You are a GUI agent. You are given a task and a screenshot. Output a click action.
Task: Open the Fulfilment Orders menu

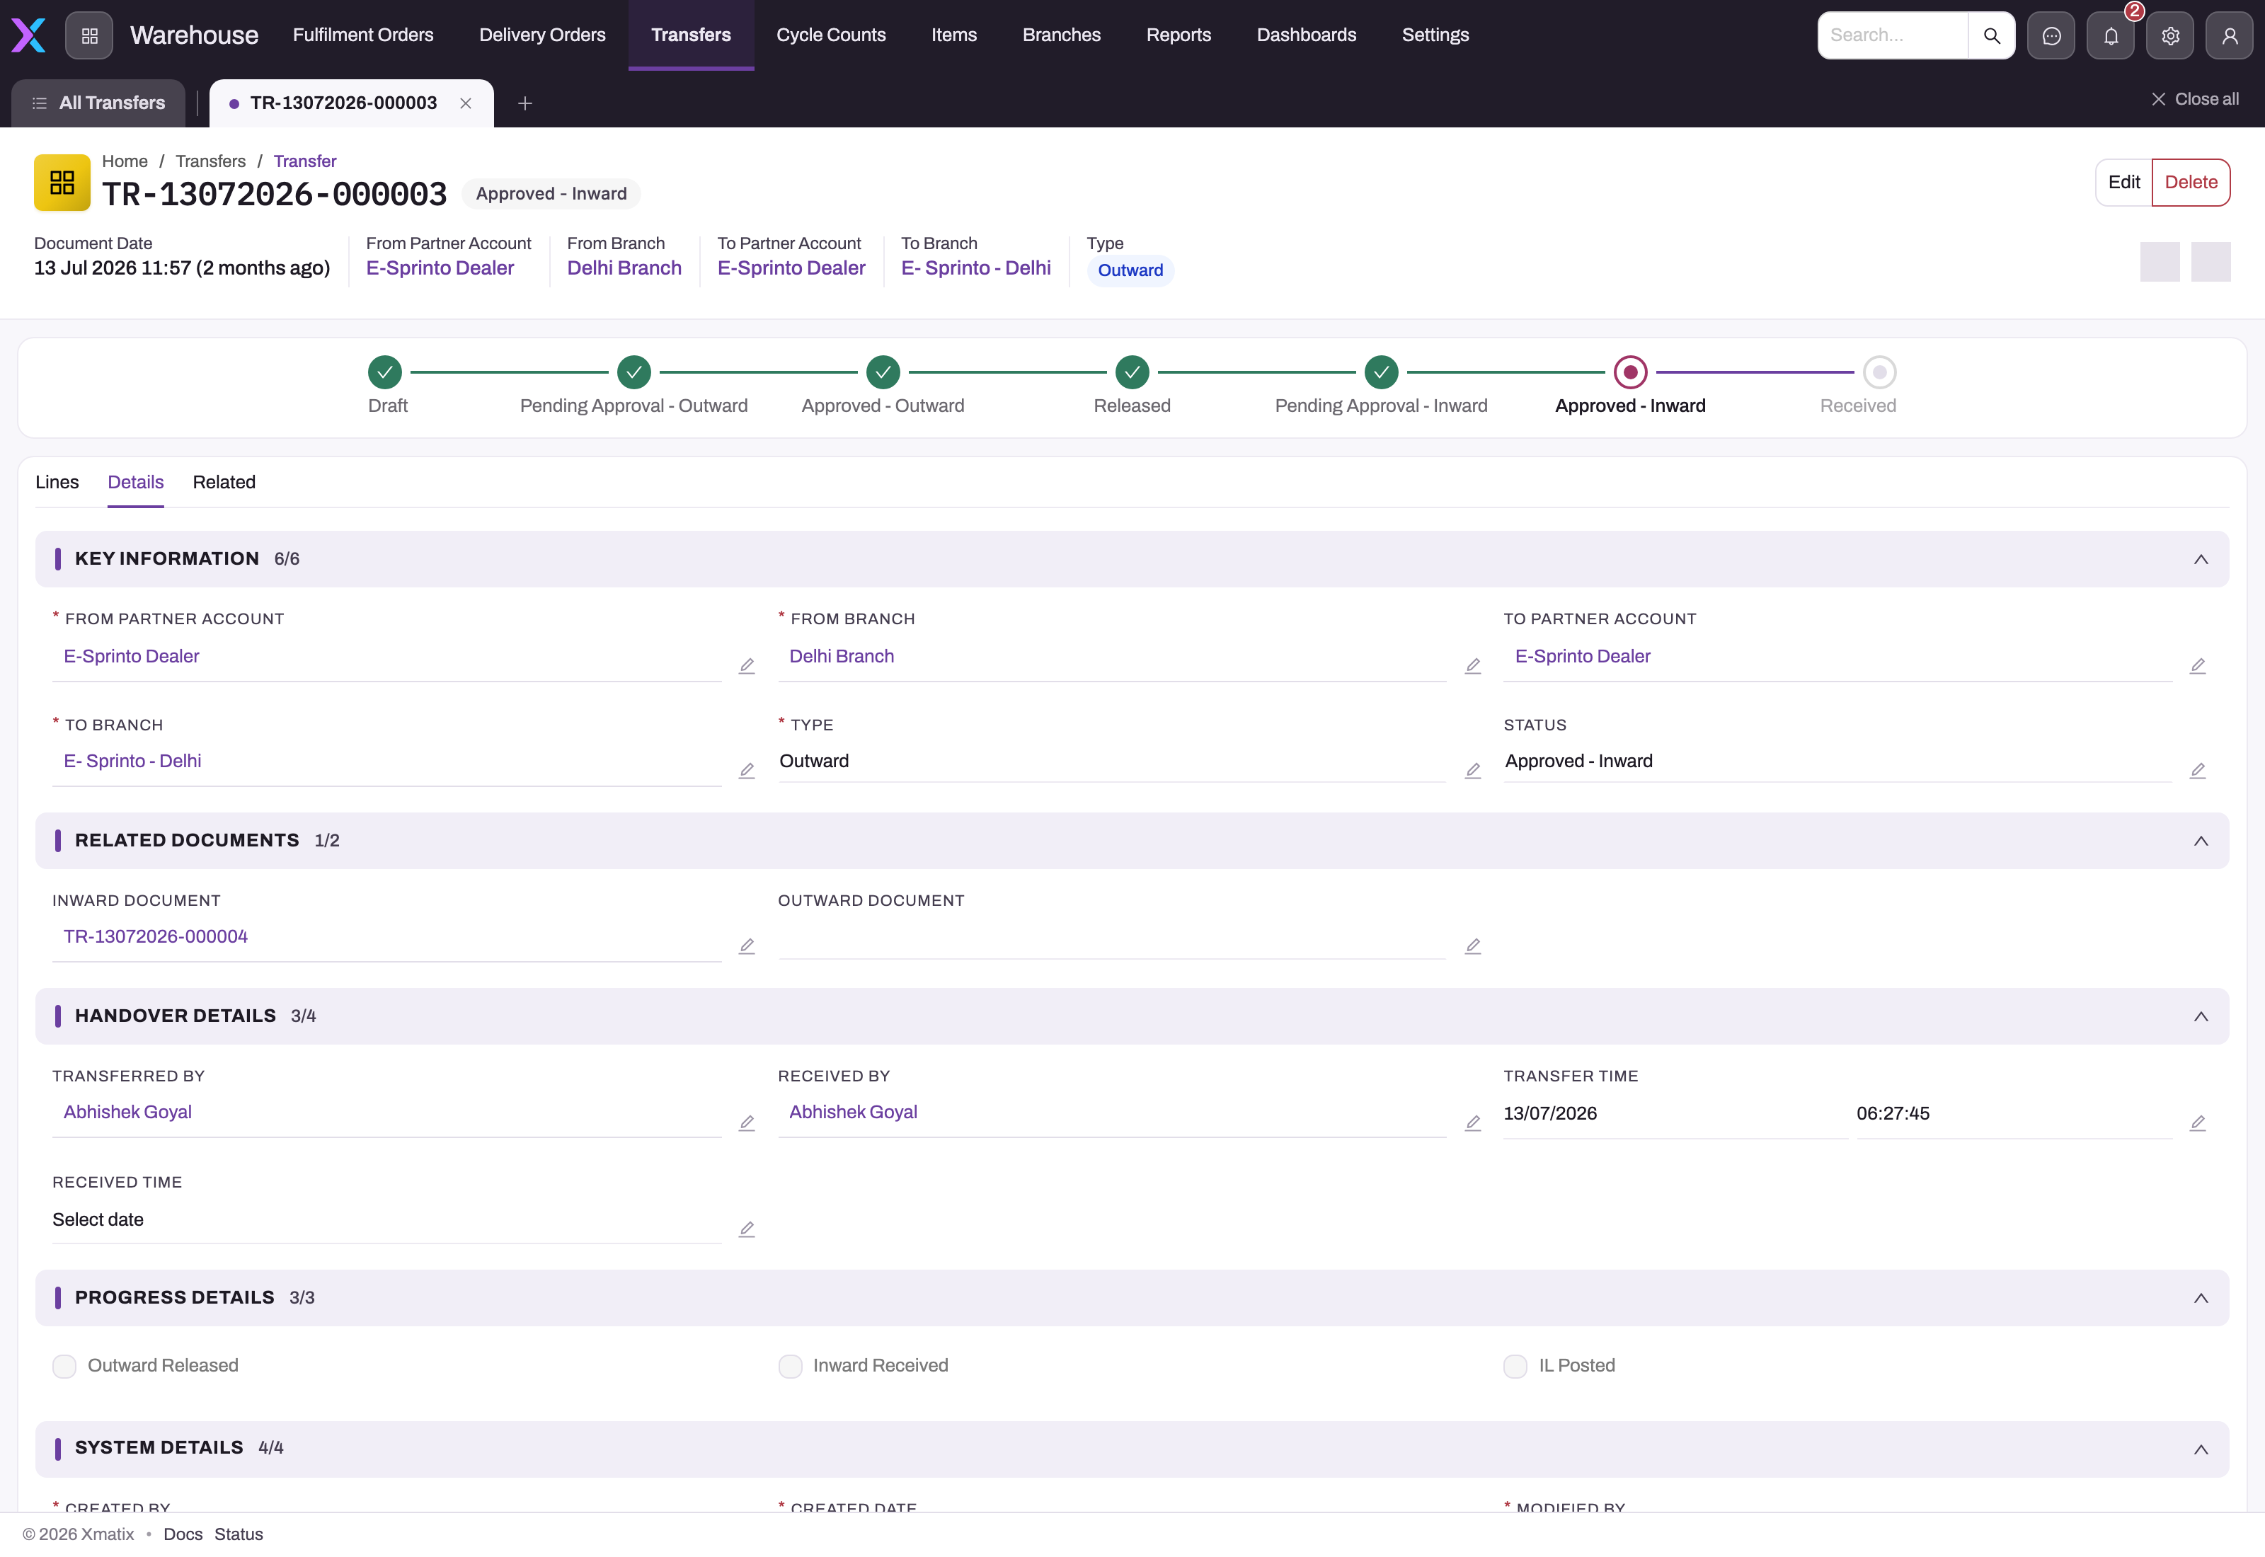[x=363, y=35]
